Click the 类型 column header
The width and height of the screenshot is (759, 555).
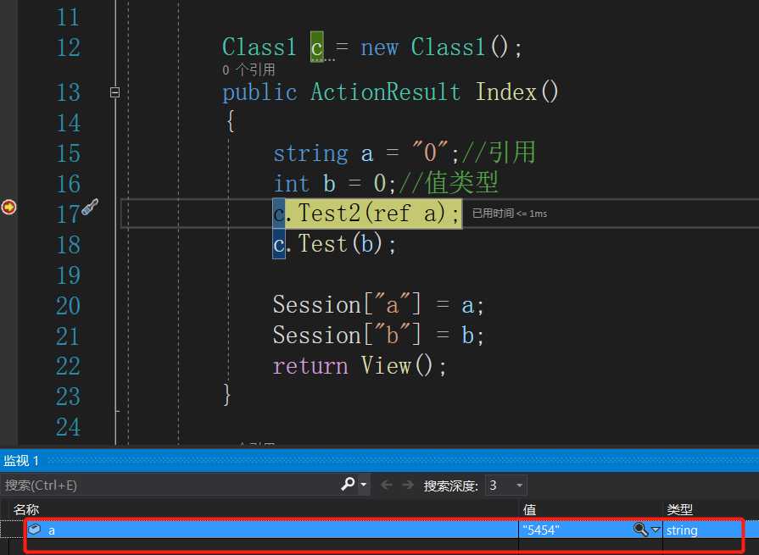[679, 509]
